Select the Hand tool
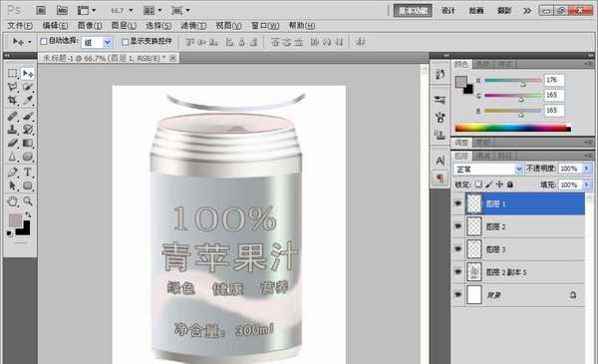 pyautogui.click(x=13, y=201)
